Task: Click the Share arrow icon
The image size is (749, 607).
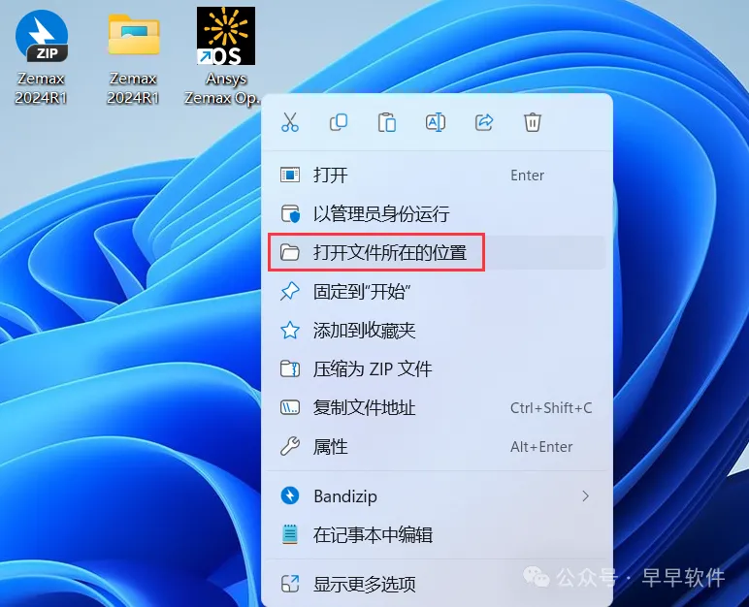Action: [484, 122]
